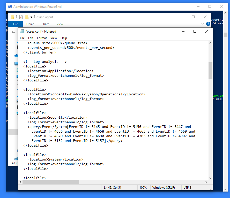Click the Explorer back arrow button
230x198 pixels.
[13, 32]
